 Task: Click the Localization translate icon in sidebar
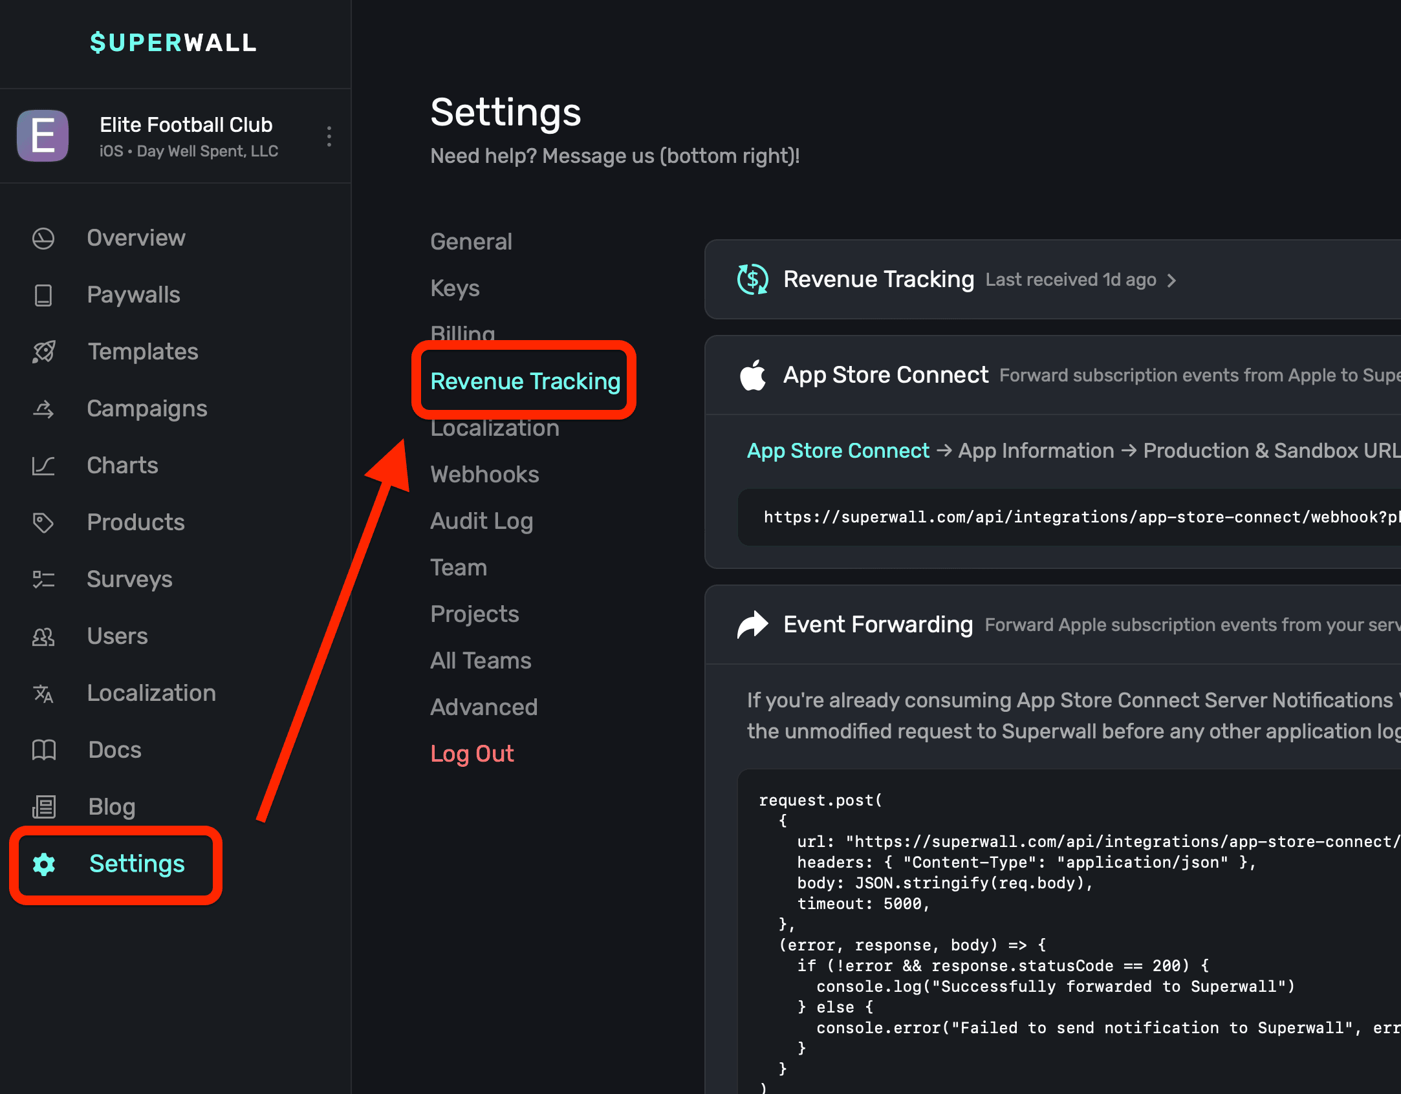click(x=43, y=694)
